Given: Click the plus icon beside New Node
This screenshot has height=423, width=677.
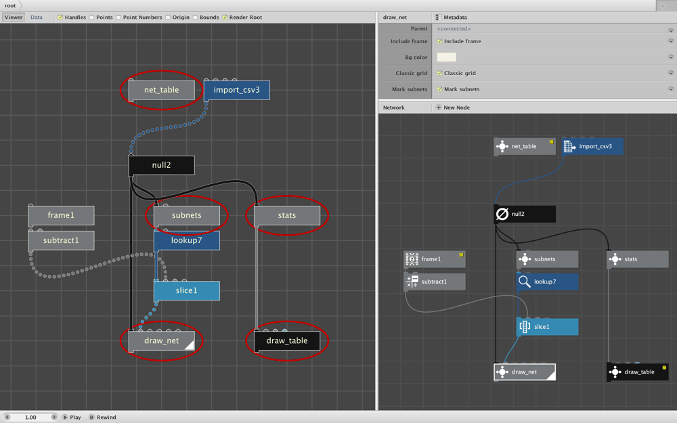Looking at the screenshot, I should coord(438,108).
